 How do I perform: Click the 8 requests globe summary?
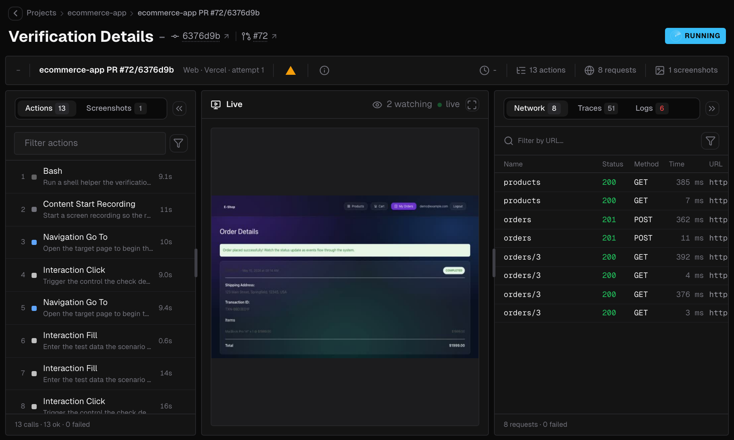pyautogui.click(x=610, y=70)
